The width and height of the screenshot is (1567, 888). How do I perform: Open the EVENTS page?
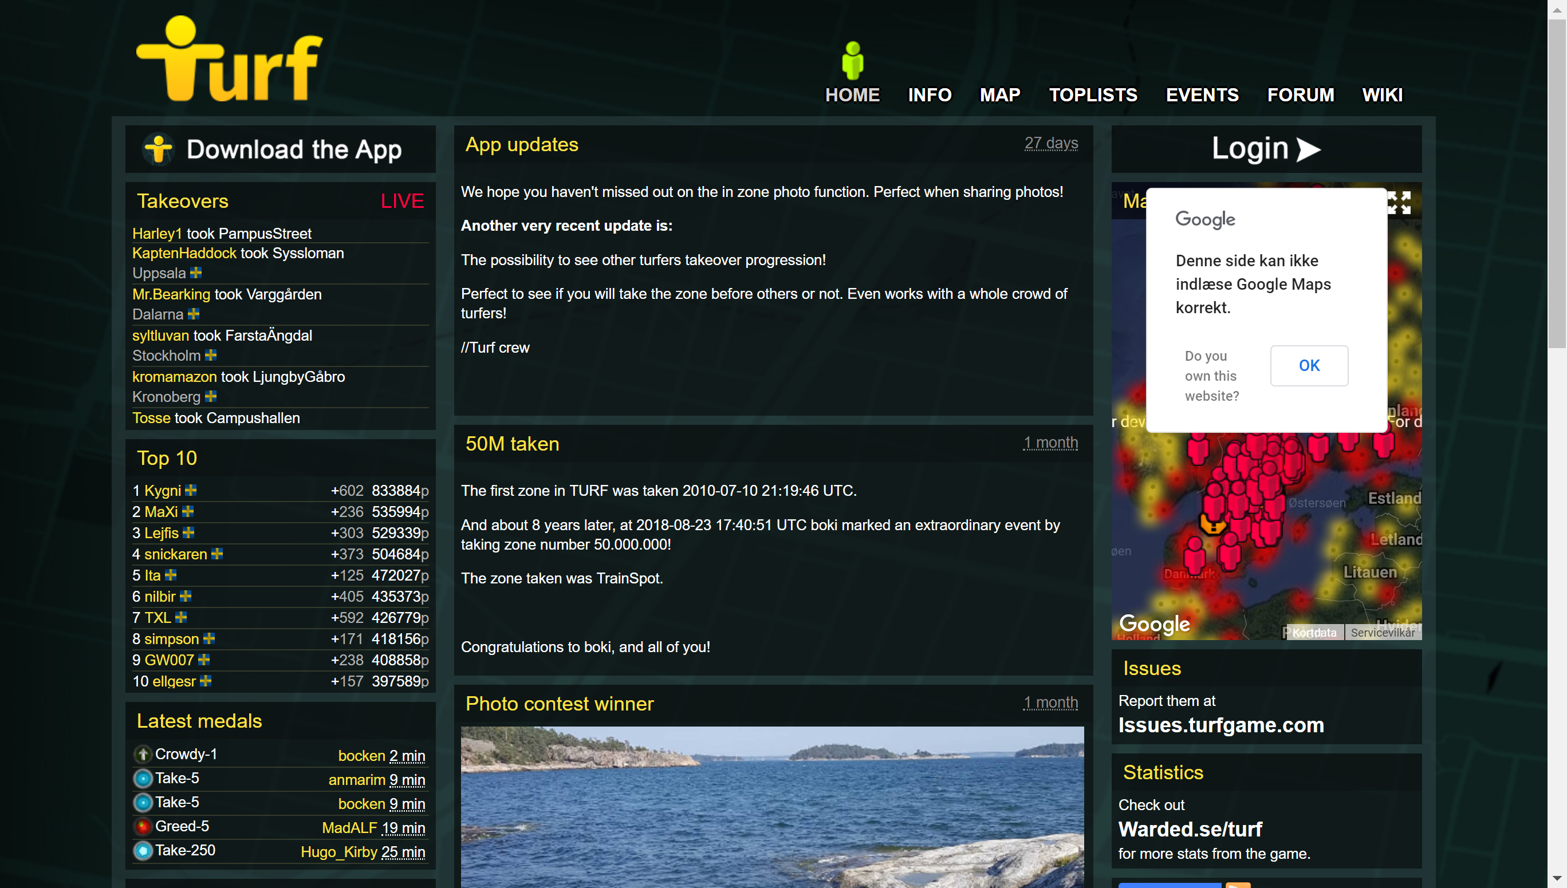coord(1202,95)
